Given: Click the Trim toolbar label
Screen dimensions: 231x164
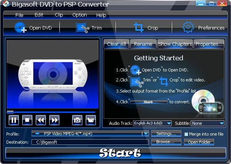Looking at the screenshot, I should [x=97, y=28].
